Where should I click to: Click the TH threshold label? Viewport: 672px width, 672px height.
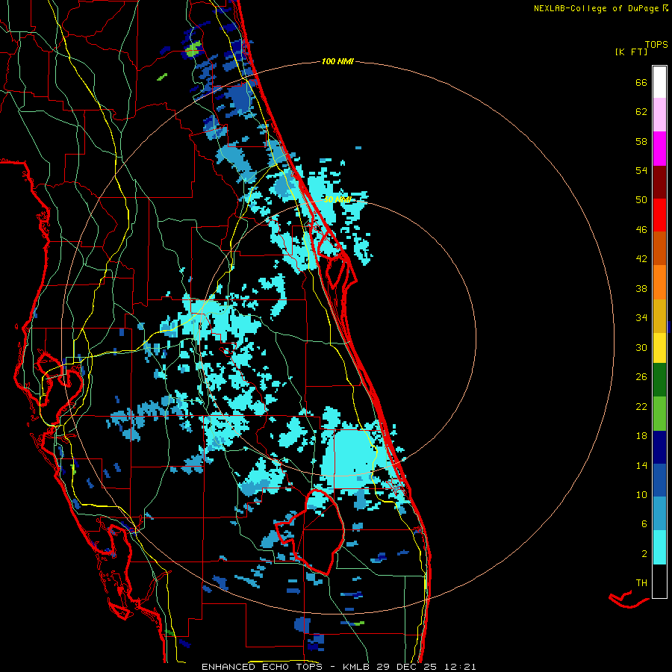[641, 582]
